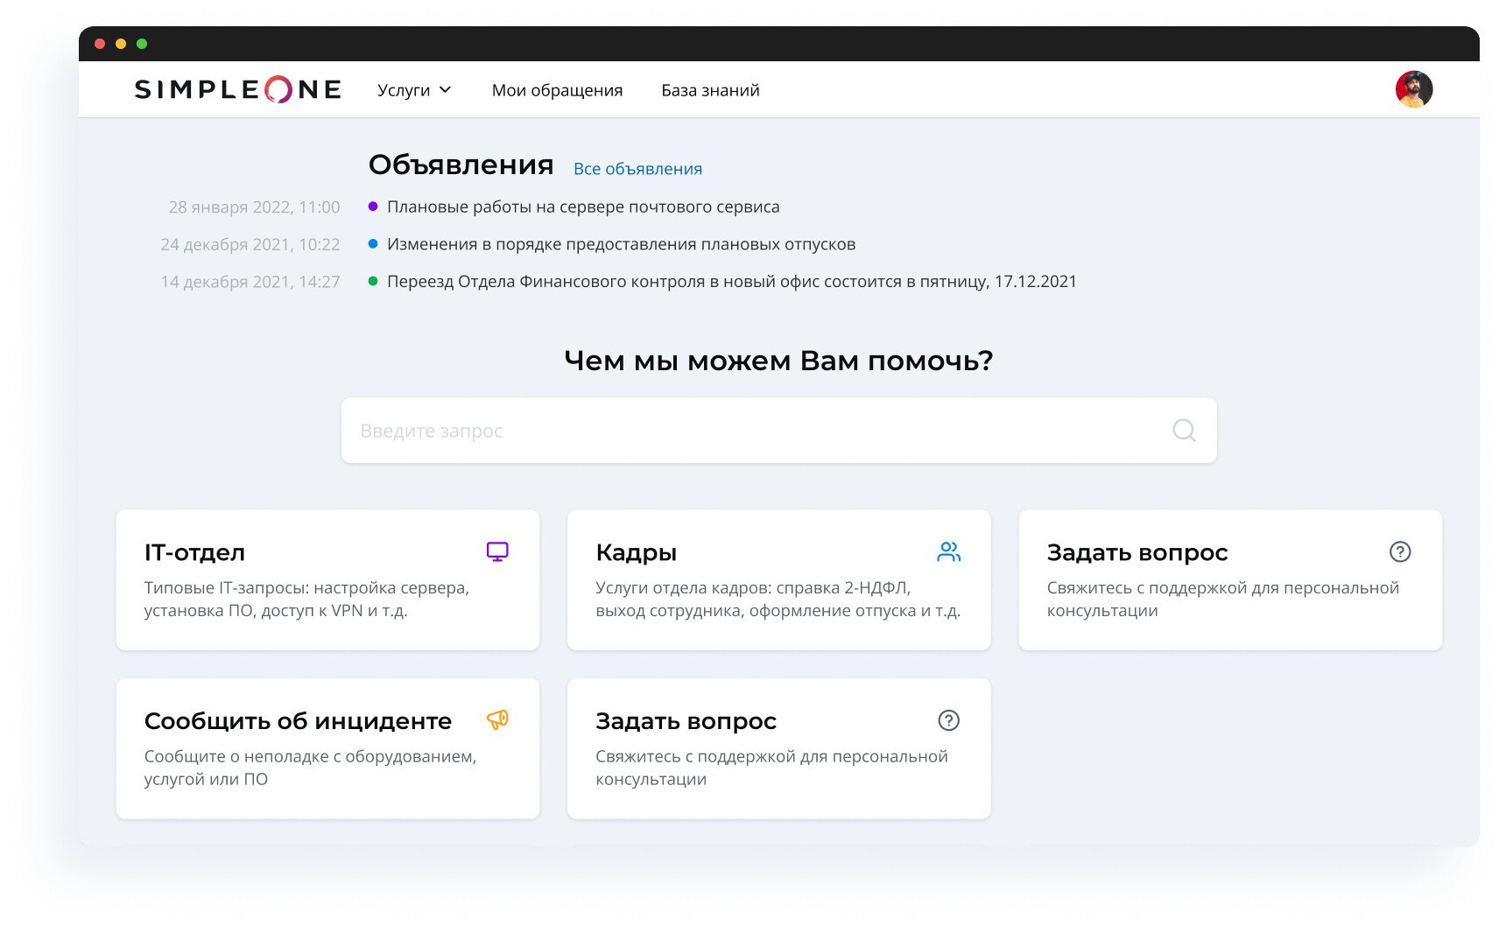Click the monitor icon on the IT-отдел card

tap(497, 551)
